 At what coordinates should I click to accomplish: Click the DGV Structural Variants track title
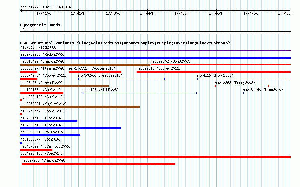point(125,43)
